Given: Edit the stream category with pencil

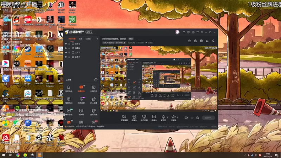Looking at the screenshot, I should (124, 42).
